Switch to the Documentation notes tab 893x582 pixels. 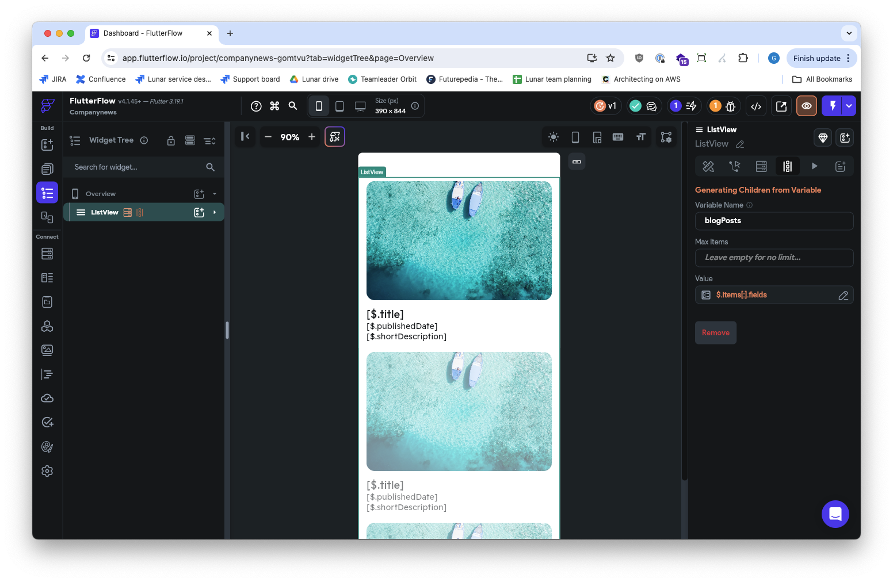click(x=841, y=166)
